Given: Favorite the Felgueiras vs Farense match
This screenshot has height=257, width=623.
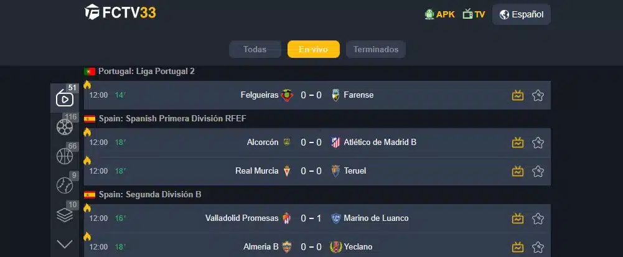Looking at the screenshot, I should click(x=538, y=95).
